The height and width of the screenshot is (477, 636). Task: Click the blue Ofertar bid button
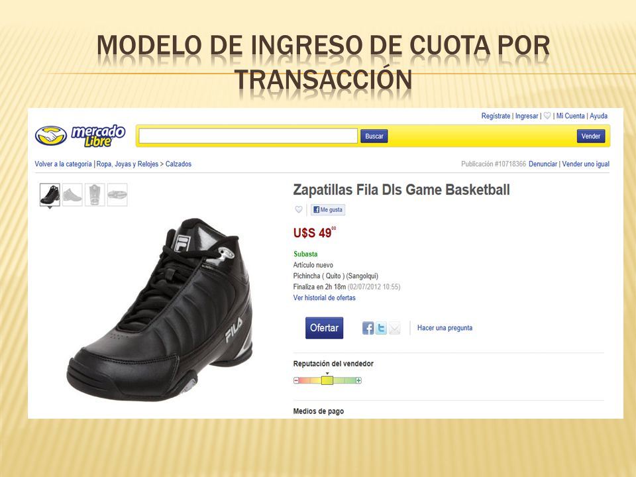coord(324,328)
